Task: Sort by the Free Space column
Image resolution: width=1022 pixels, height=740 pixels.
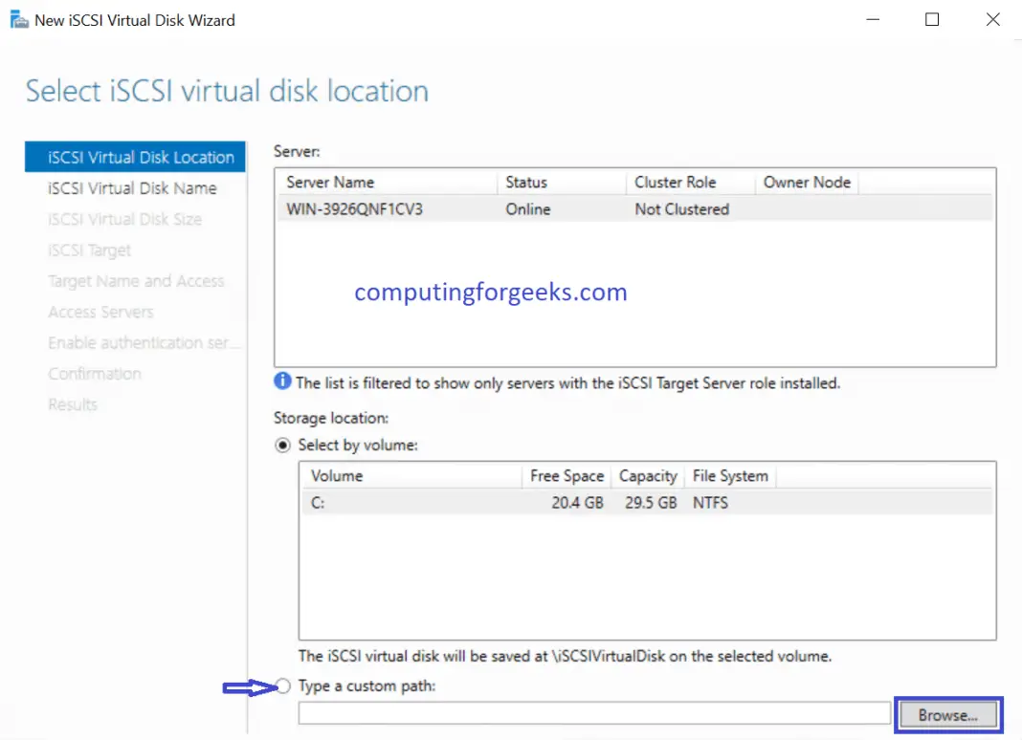Action: 567,475
